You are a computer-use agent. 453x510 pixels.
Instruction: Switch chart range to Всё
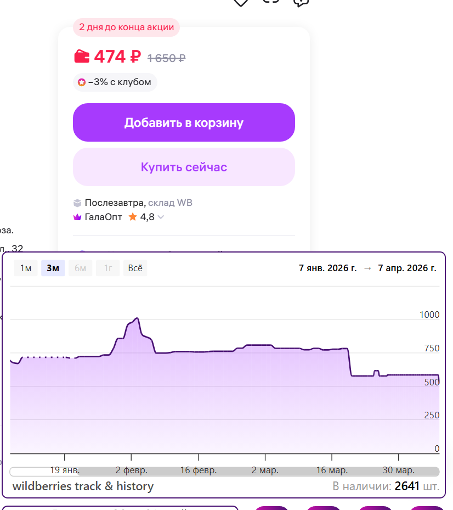point(135,268)
